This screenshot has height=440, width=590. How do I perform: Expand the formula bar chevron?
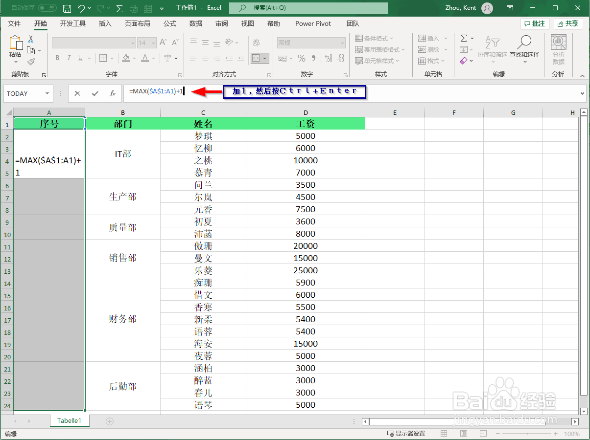coord(582,93)
